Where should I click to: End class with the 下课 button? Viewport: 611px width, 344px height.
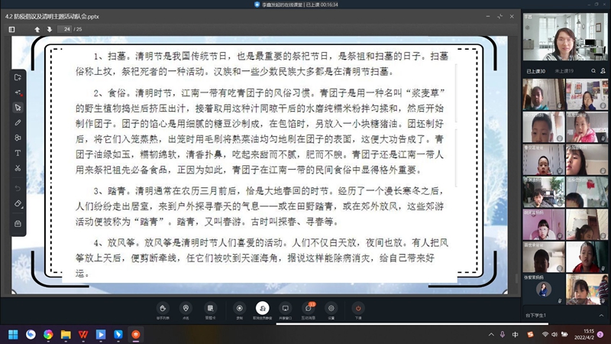(x=358, y=310)
